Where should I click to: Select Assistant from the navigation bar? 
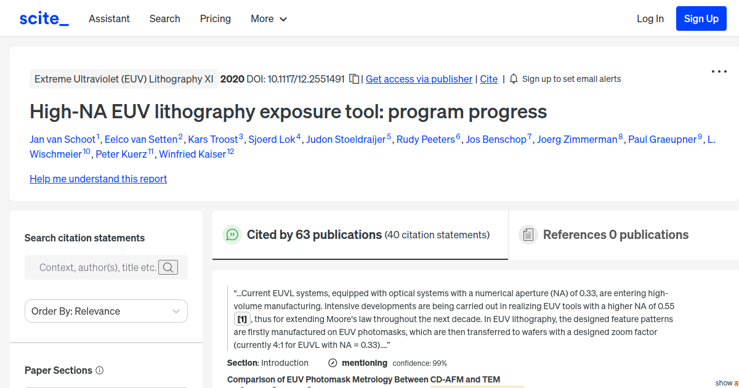pos(109,18)
